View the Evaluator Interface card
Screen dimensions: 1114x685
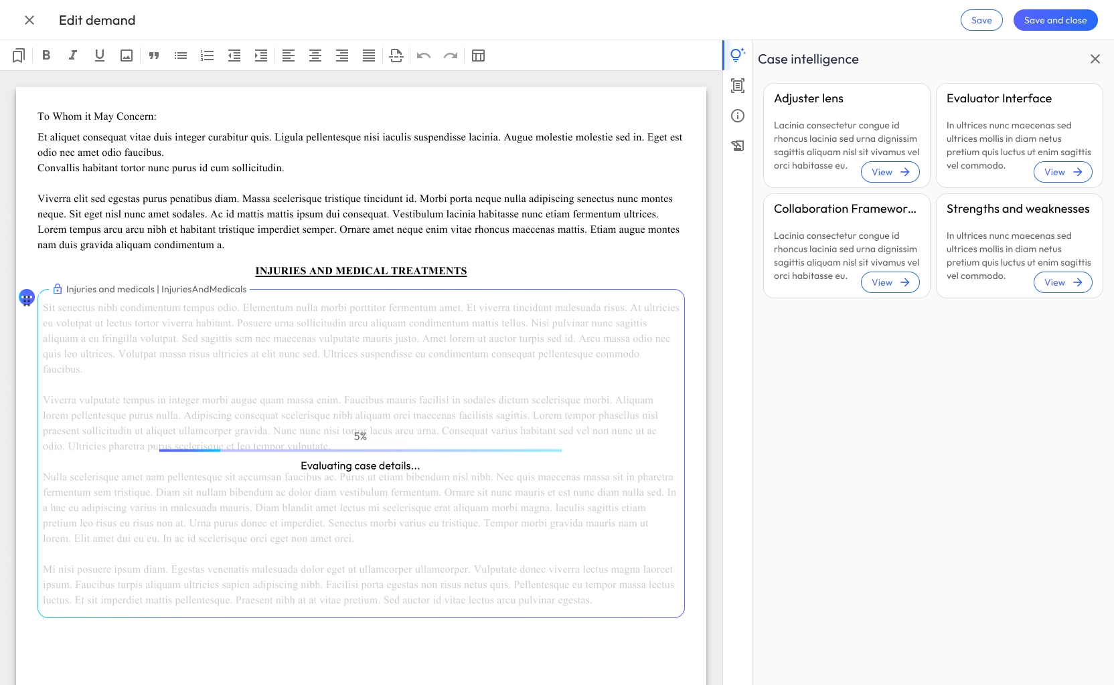pyautogui.click(x=1063, y=172)
